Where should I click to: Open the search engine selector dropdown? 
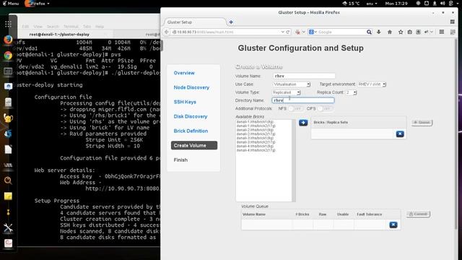pos(313,32)
